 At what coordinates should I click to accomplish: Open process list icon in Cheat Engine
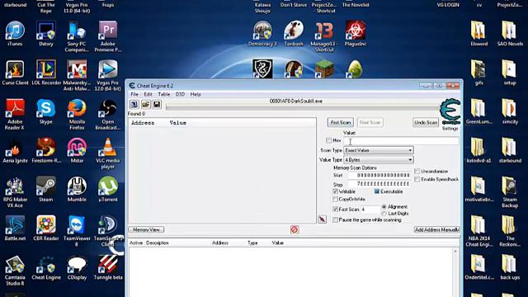point(134,105)
